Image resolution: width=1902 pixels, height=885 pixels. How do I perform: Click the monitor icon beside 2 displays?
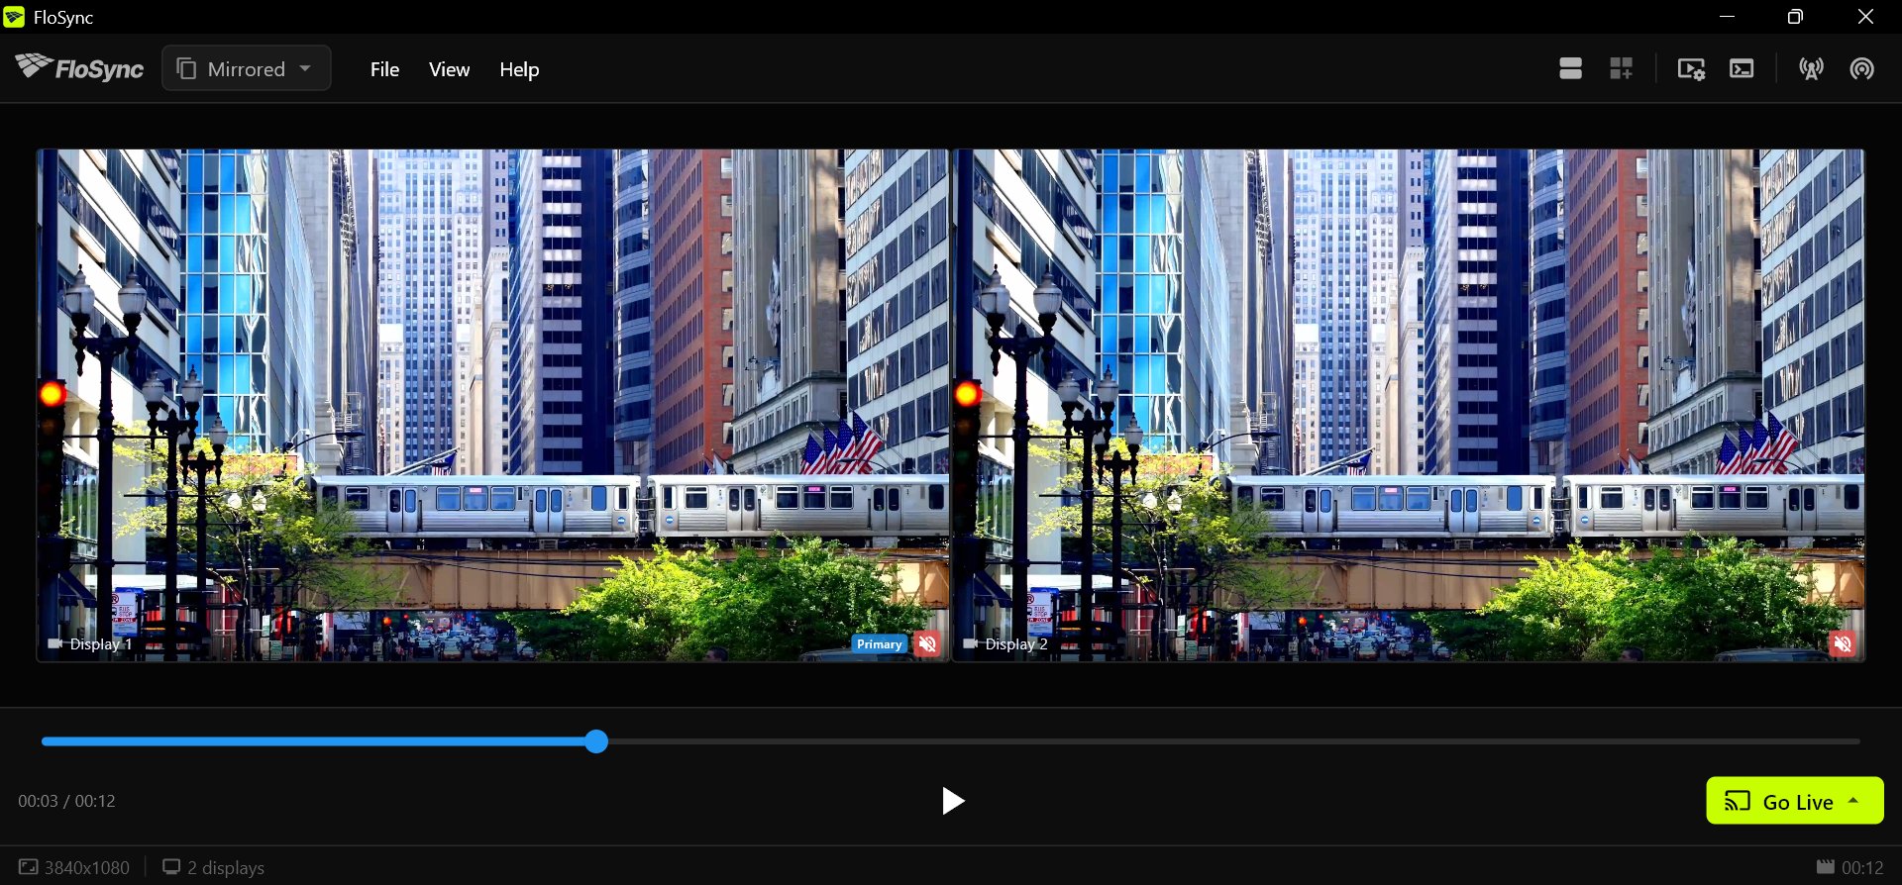point(171,867)
